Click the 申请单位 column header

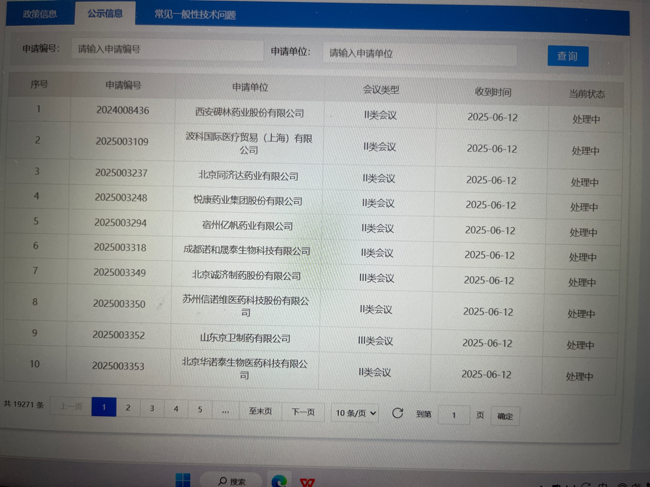[x=250, y=88]
